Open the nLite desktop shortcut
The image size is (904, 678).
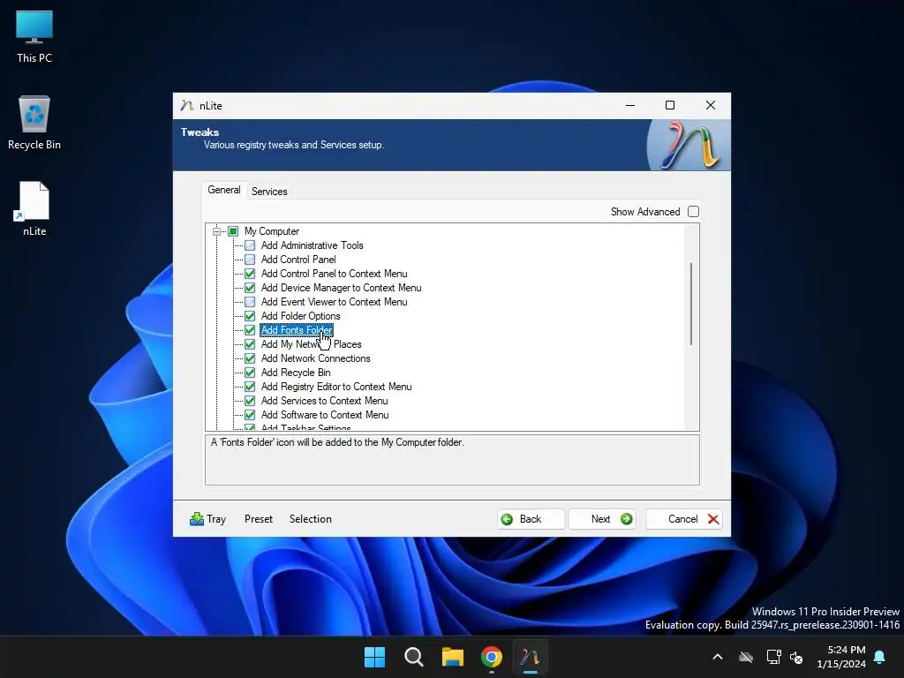tap(34, 208)
